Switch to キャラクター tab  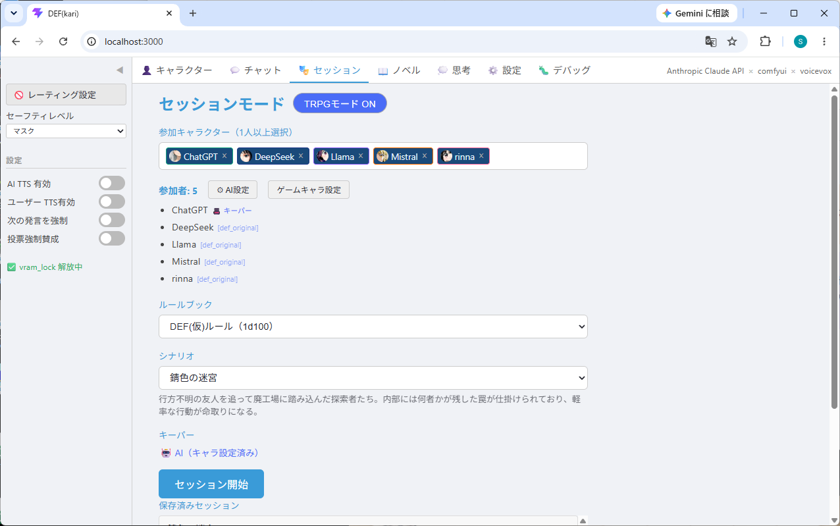click(x=177, y=70)
